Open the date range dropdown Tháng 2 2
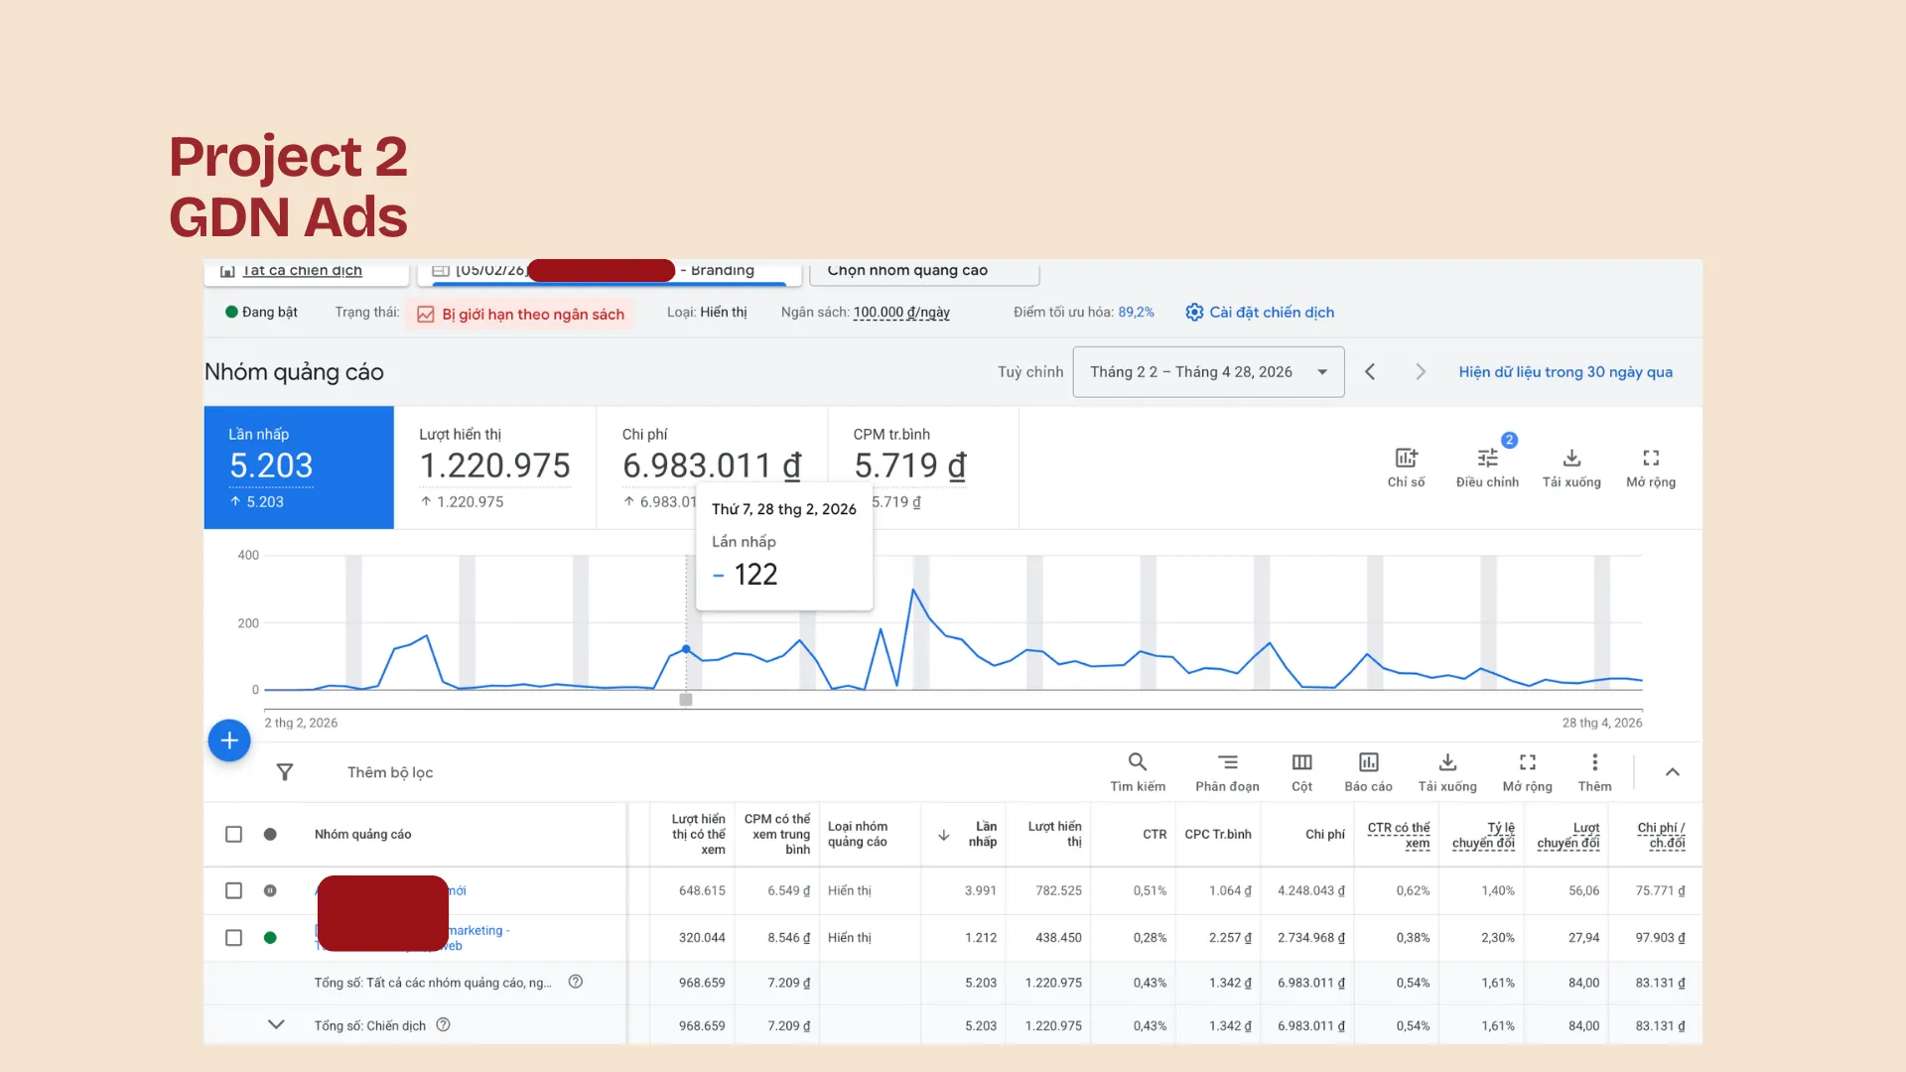 1208,372
